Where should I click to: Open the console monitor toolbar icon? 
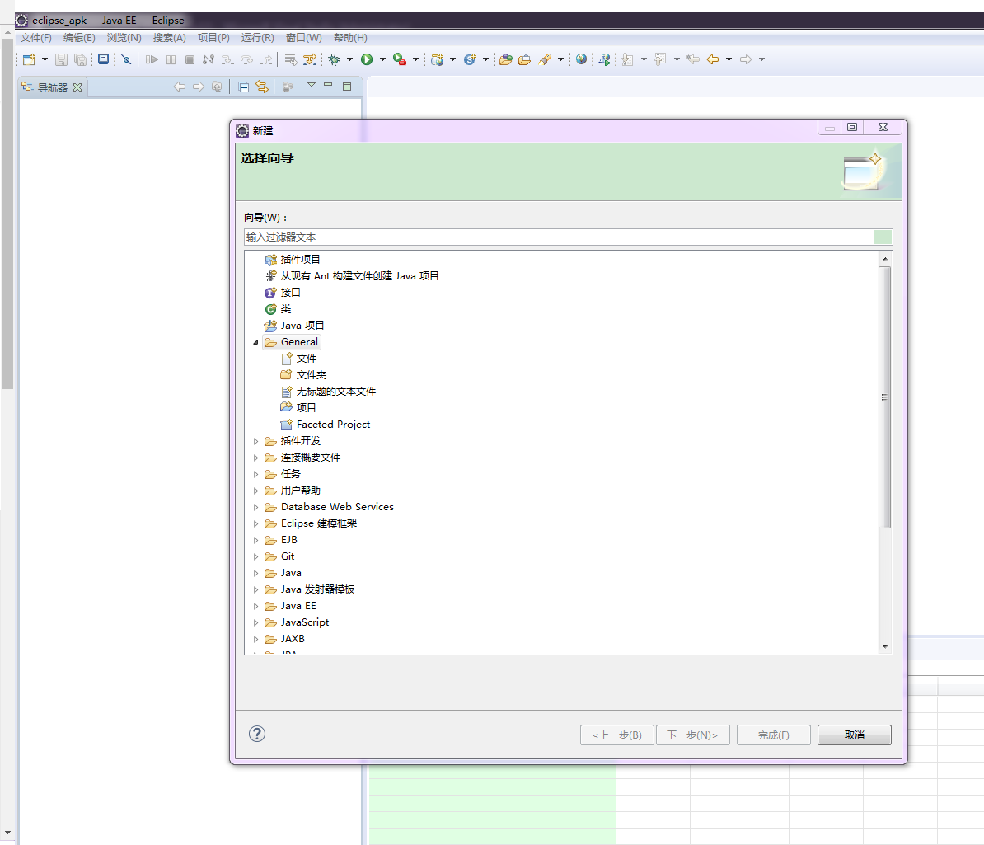point(104,59)
